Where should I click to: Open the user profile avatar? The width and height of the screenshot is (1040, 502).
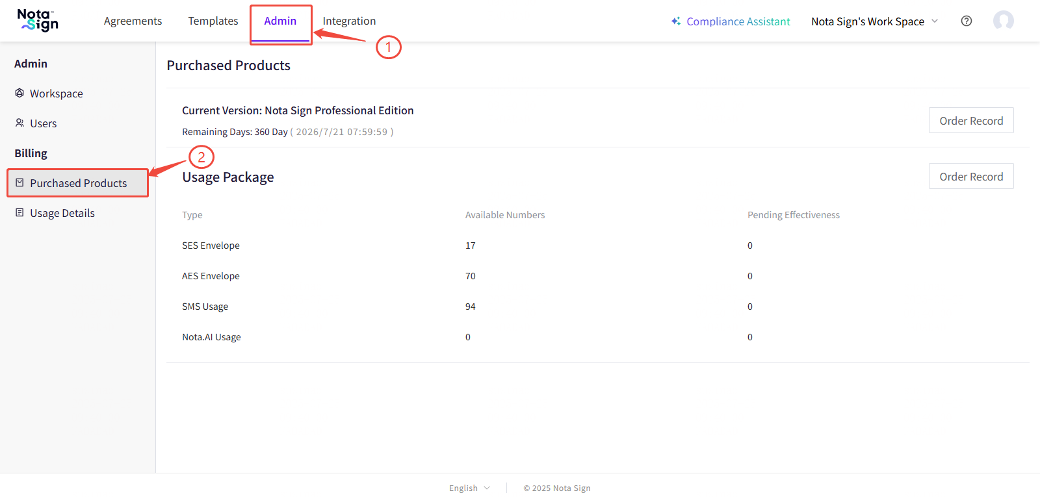pyautogui.click(x=1003, y=21)
